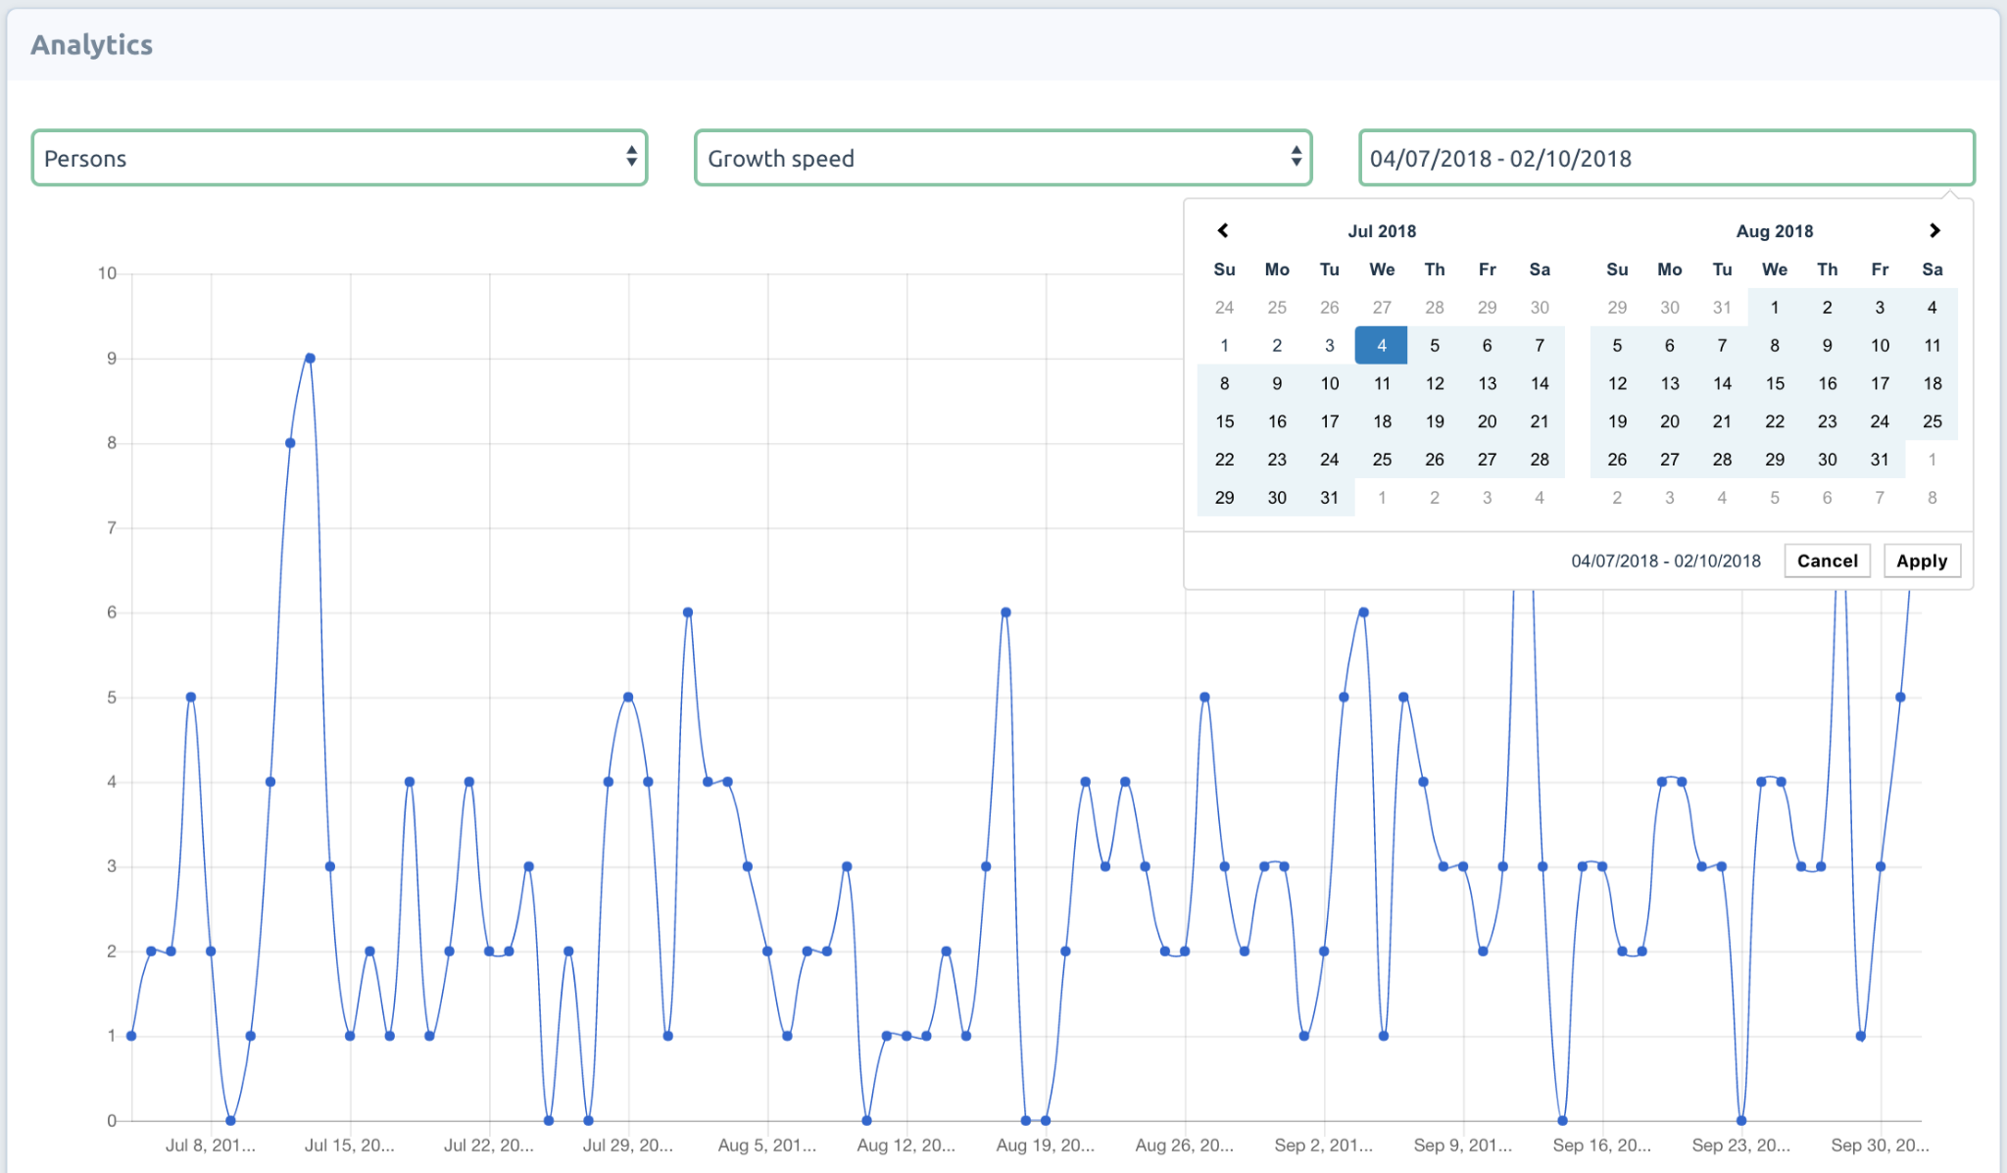Screen dimensions: 2007x1173
Task: Open the Growth speed dropdown
Action: coord(1002,158)
